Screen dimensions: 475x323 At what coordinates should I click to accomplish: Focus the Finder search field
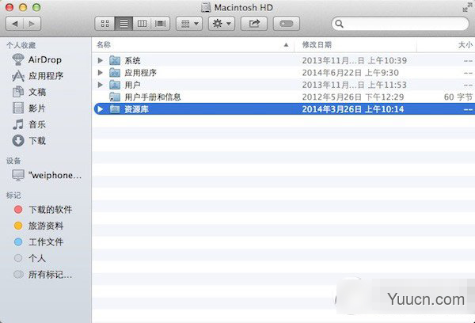click(x=400, y=24)
